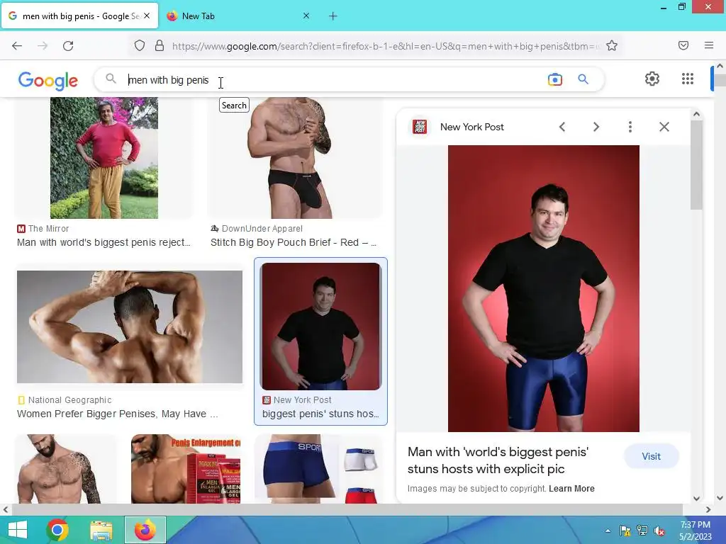Viewport: 726px width, 544px height.
Task: Click 'Women Prefer Bigger Penises' caption
Action: [117, 414]
